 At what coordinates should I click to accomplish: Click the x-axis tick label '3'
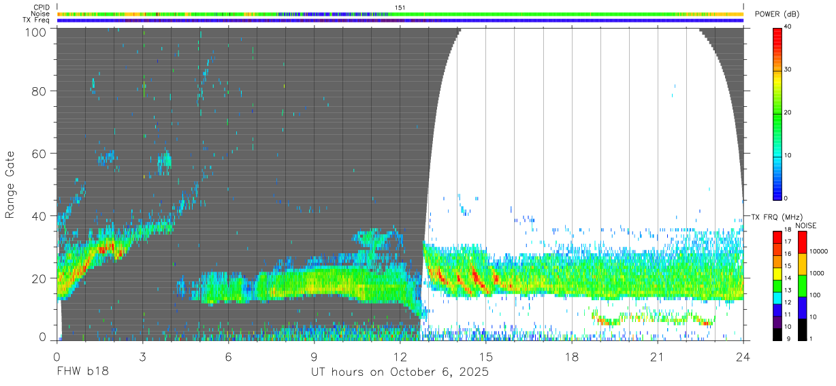pyautogui.click(x=142, y=356)
